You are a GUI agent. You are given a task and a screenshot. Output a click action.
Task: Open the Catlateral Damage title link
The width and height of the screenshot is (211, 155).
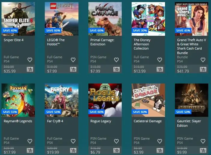[x=148, y=121]
